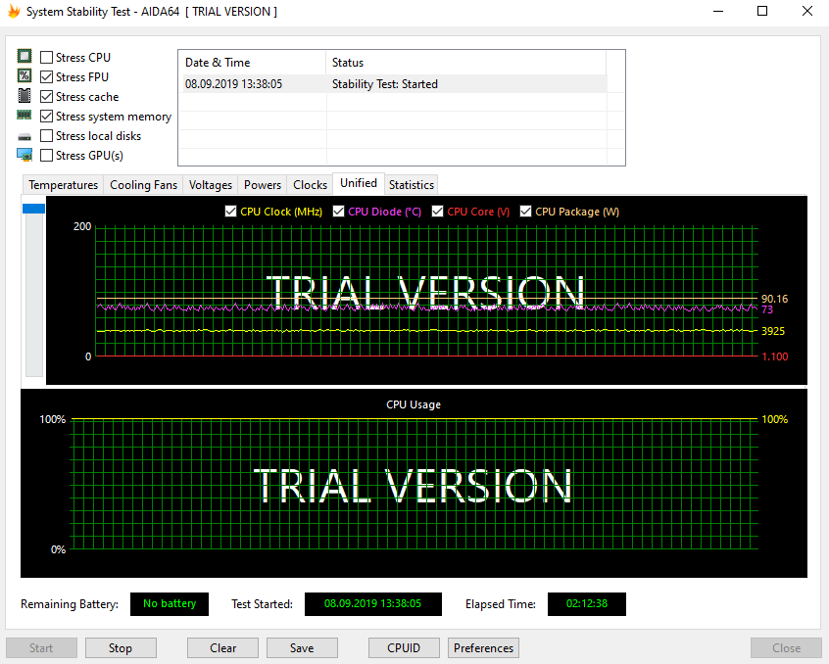Close the window via title bar X
The image size is (829, 664).
click(x=807, y=11)
